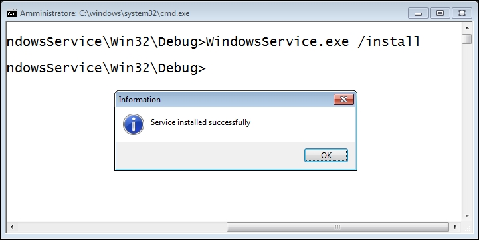This screenshot has width=479, height=240.
Task: Close the command prompt window
Action: click(x=462, y=13)
